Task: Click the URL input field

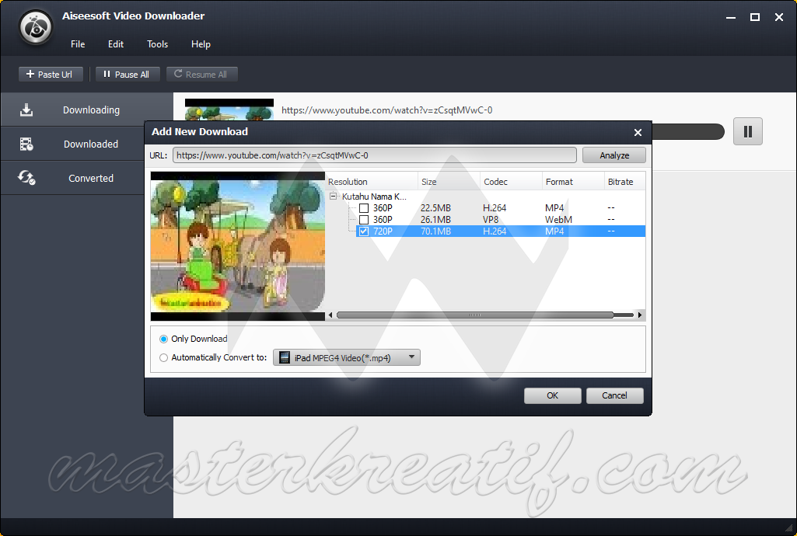Action: (375, 155)
